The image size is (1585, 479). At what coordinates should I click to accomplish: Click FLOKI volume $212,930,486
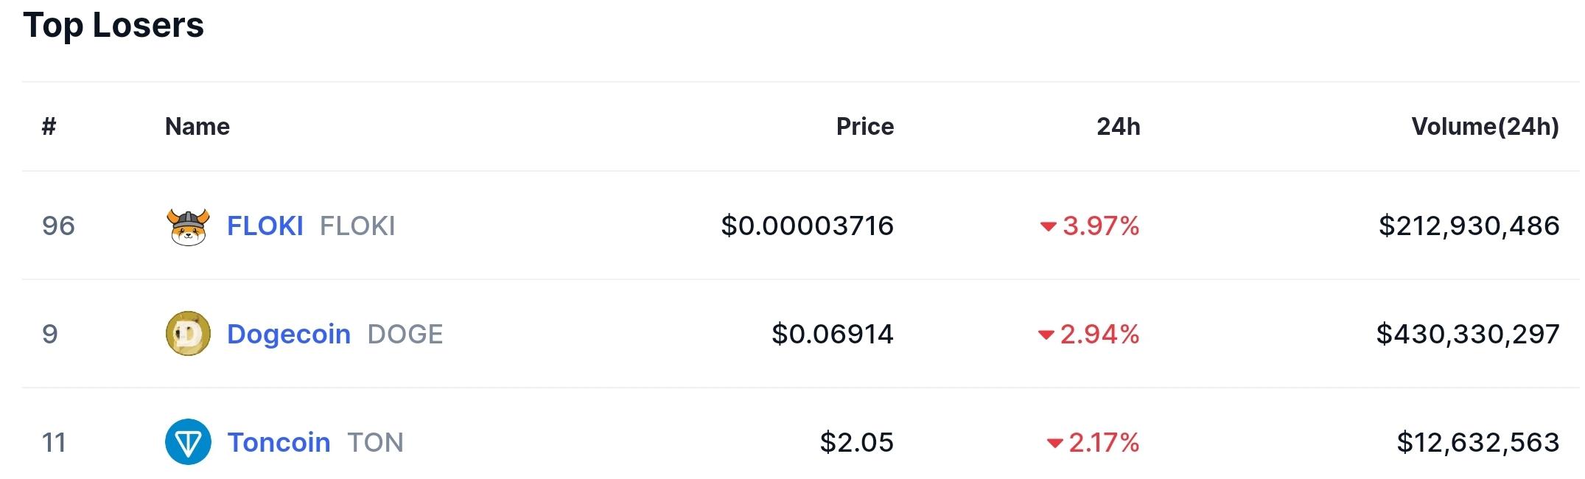(x=1469, y=225)
